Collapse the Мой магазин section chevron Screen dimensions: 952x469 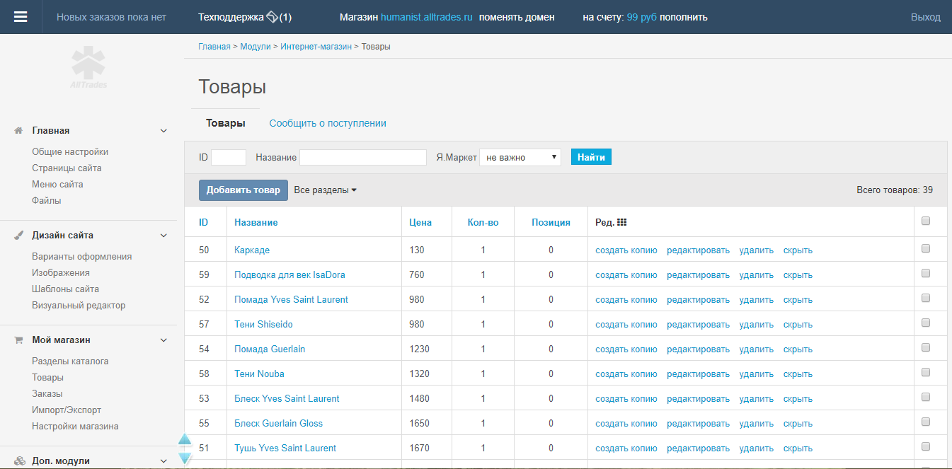[164, 340]
